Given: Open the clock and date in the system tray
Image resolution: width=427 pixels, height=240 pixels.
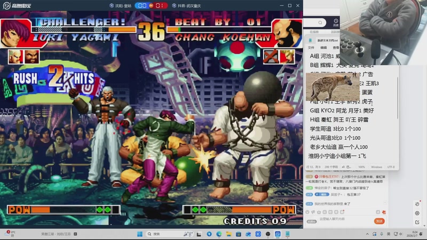Looking at the screenshot, I should click(x=412, y=234).
